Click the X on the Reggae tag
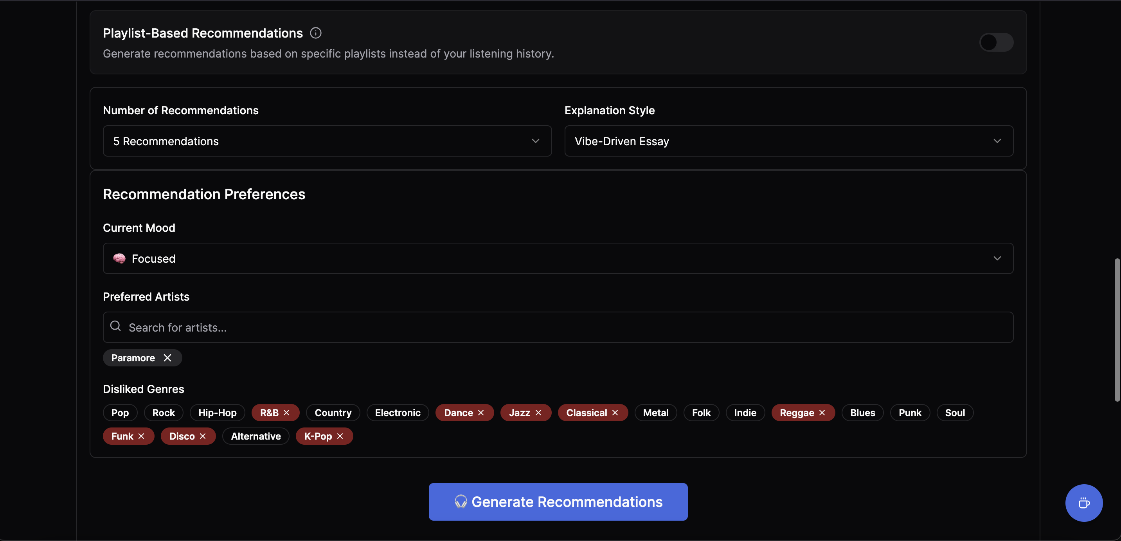Screen dimensions: 1121x541 [x=822, y=413]
